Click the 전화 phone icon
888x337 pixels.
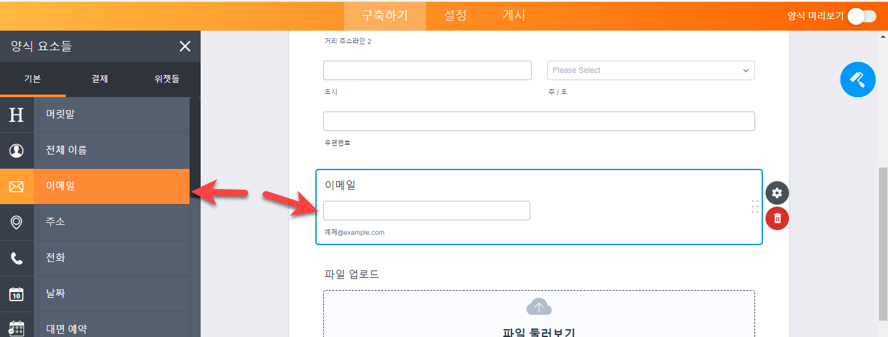[x=16, y=258]
